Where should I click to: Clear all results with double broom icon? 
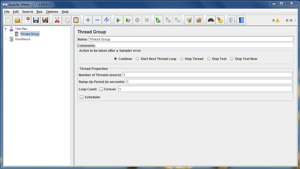click(199, 20)
